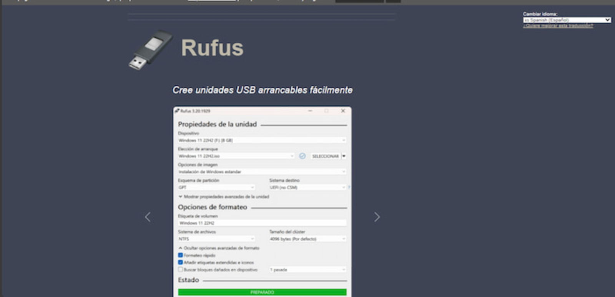
Task: Show the next screenshot with right arrow
Action: pos(377,217)
